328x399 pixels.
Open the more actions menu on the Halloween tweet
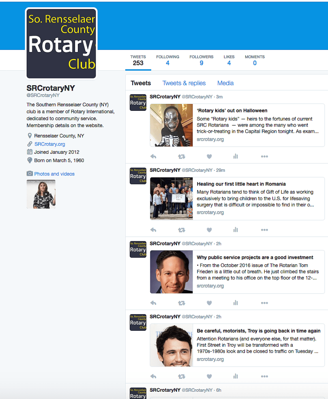tap(264, 156)
